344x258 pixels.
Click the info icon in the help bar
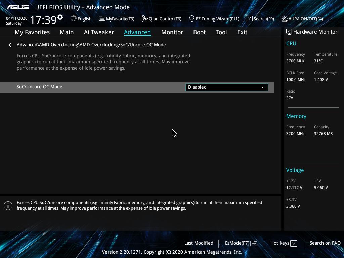(8, 206)
